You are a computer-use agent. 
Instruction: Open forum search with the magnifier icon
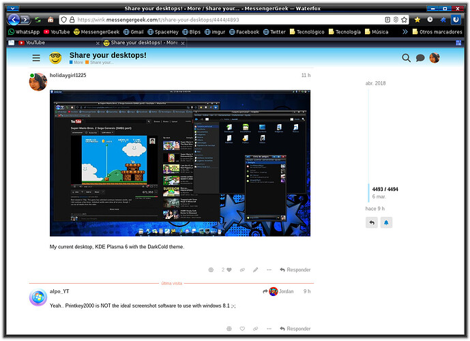tap(406, 58)
